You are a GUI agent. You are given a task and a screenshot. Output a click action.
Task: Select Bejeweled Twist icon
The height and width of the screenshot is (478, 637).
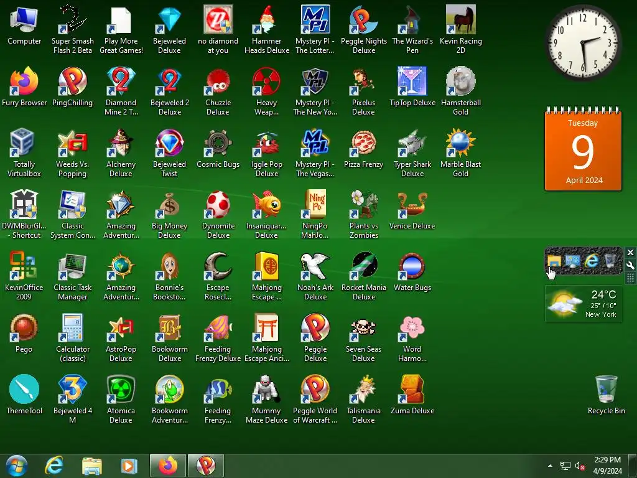[169, 143]
